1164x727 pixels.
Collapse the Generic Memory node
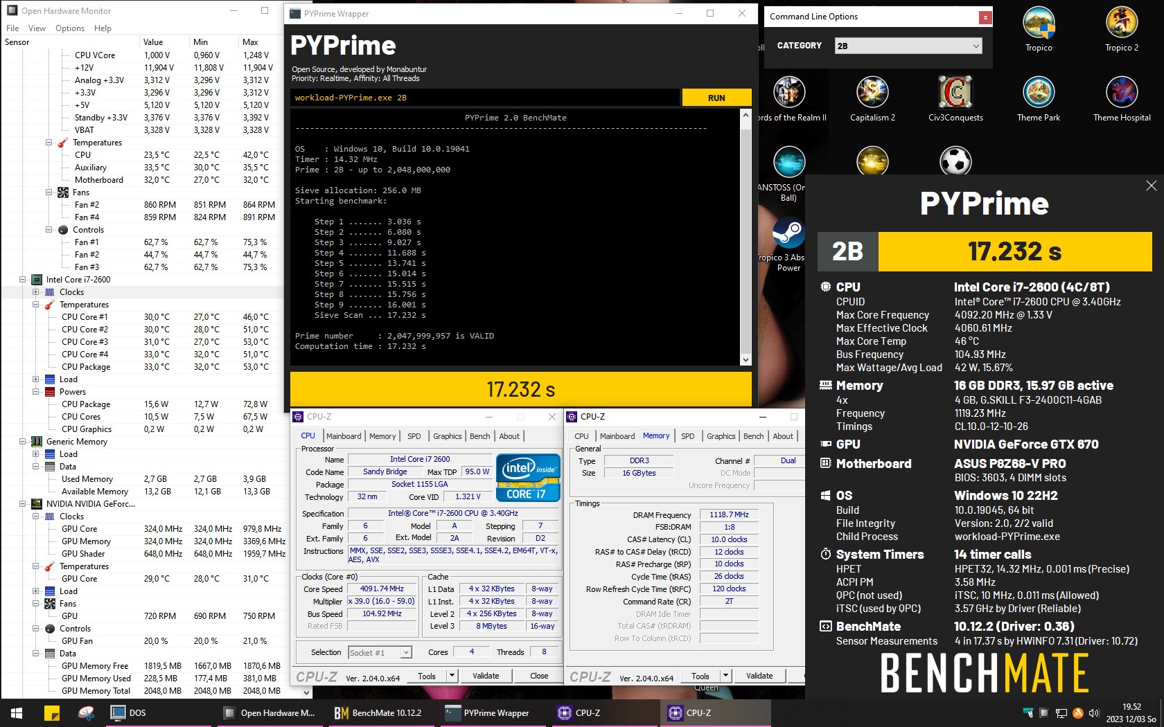pos(22,442)
